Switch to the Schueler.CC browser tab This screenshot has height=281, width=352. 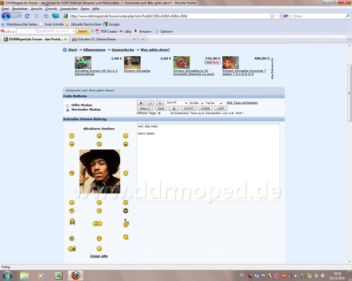[x=95, y=39]
